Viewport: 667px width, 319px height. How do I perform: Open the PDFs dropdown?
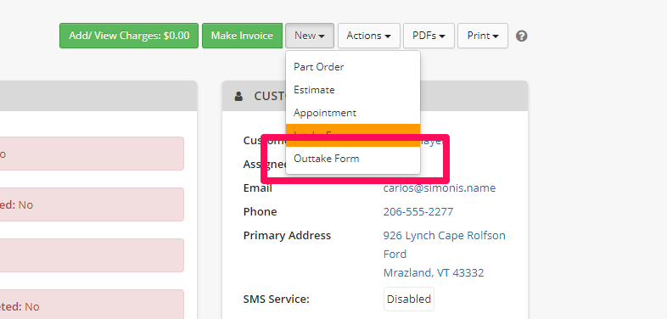[429, 36]
